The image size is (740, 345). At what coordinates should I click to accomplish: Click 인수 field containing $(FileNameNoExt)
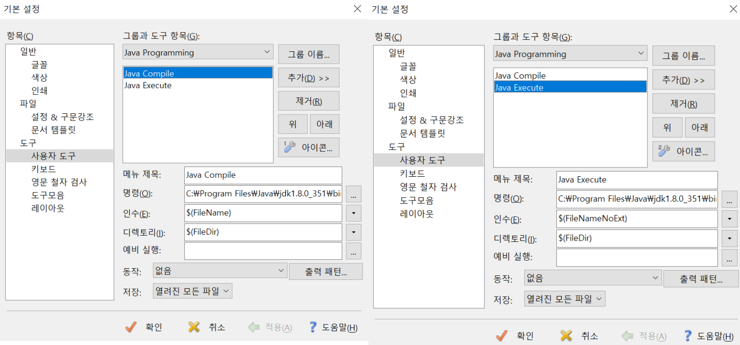coord(637,219)
